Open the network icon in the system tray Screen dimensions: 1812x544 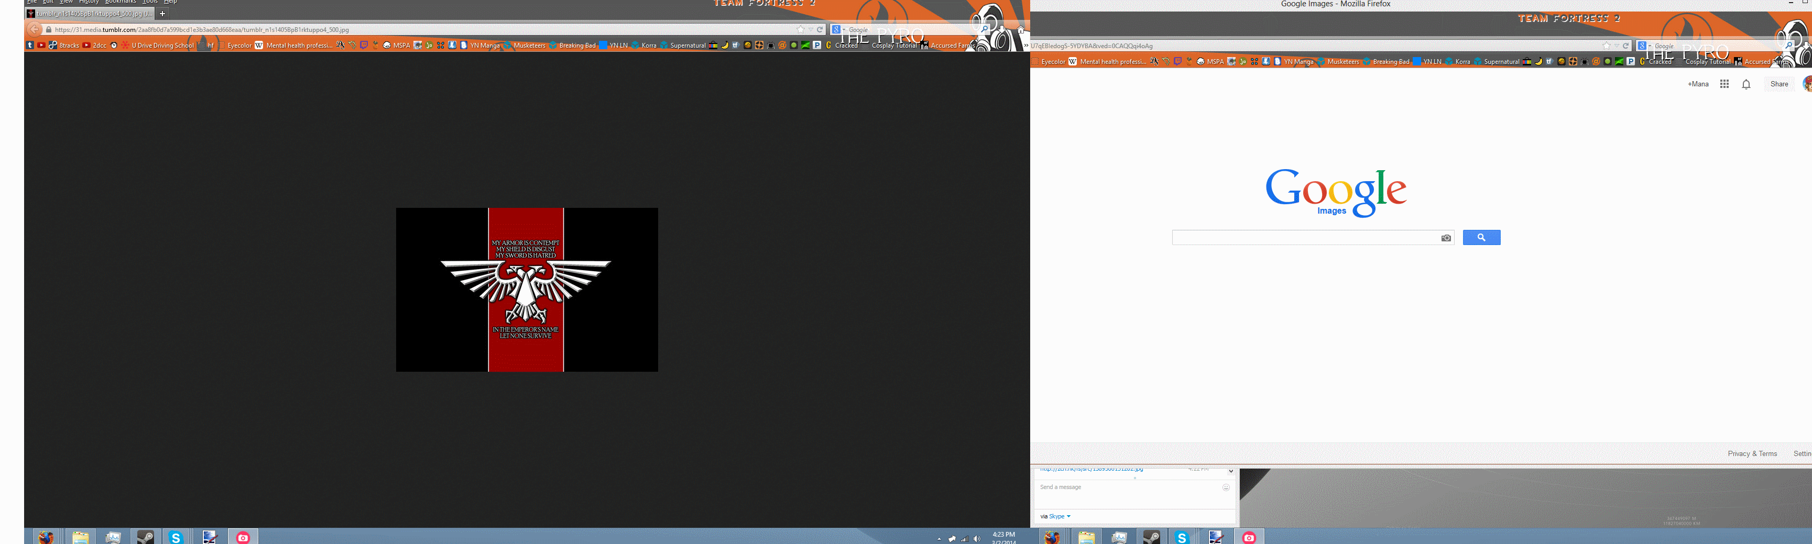click(x=964, y=538)
